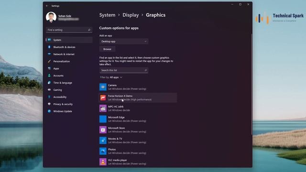
Task: Select Forza Horizon 4 Demo name
Action: tap(120, 96)
